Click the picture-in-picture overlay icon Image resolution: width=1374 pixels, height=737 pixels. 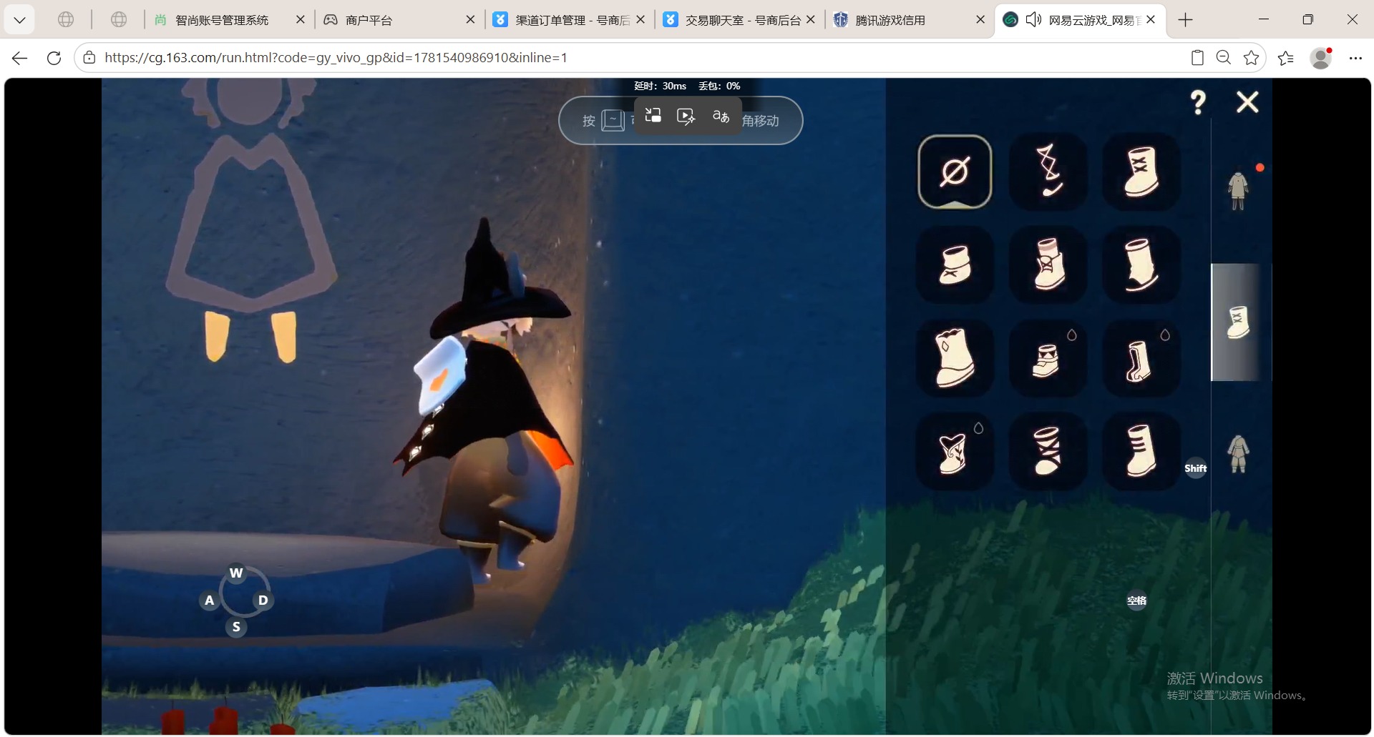[x=653, y=116]
